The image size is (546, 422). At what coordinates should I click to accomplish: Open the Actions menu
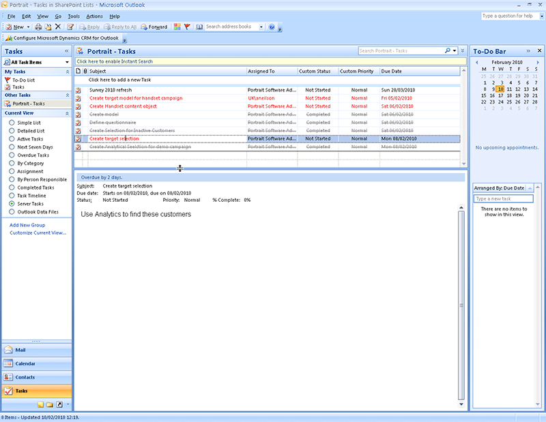(94, 16)
